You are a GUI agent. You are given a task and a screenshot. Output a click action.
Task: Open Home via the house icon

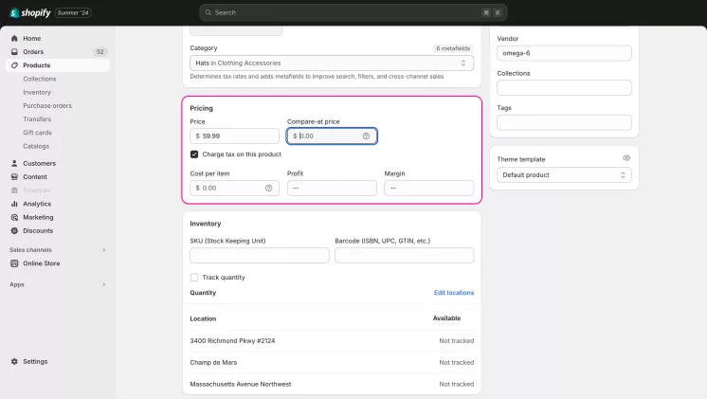coord(14,38)
